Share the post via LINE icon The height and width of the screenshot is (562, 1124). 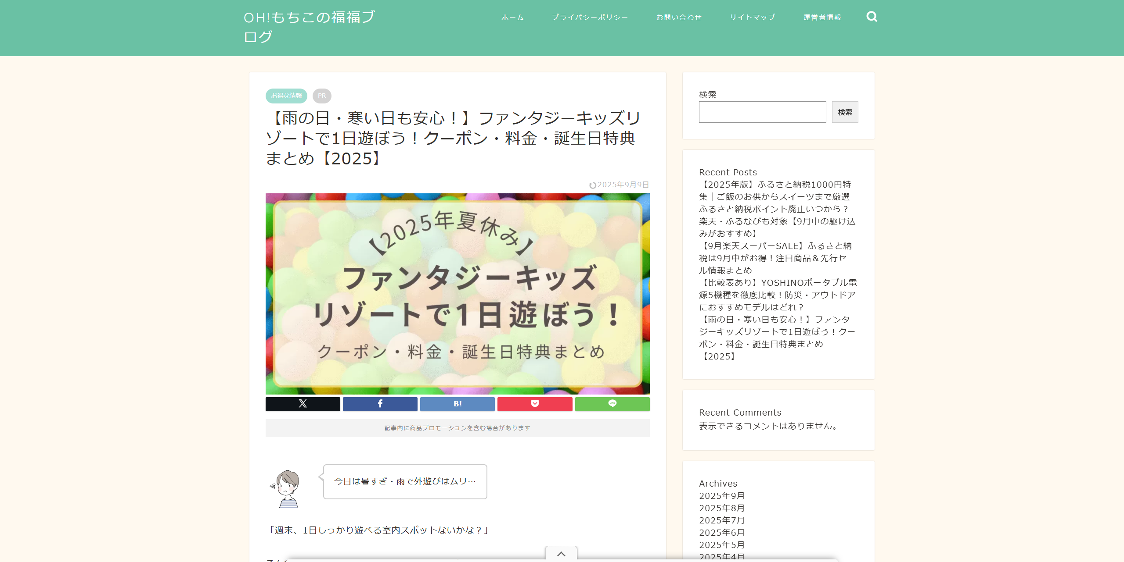pyautogui.click(x=612, y=404)
